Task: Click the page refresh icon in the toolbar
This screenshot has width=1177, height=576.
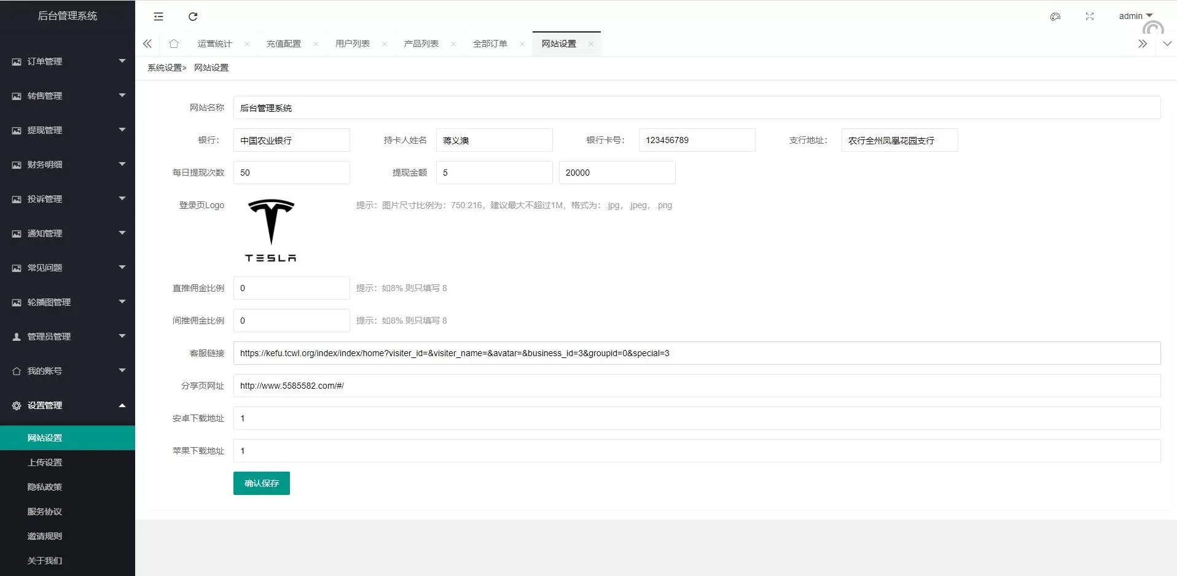Action: (193, 17)
